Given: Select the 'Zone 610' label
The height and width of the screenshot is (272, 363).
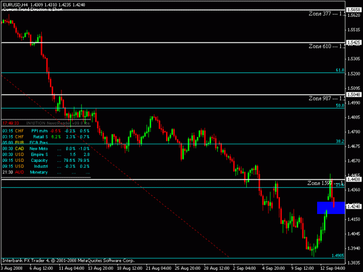Looking at the screenshot, I should point(326,46).
